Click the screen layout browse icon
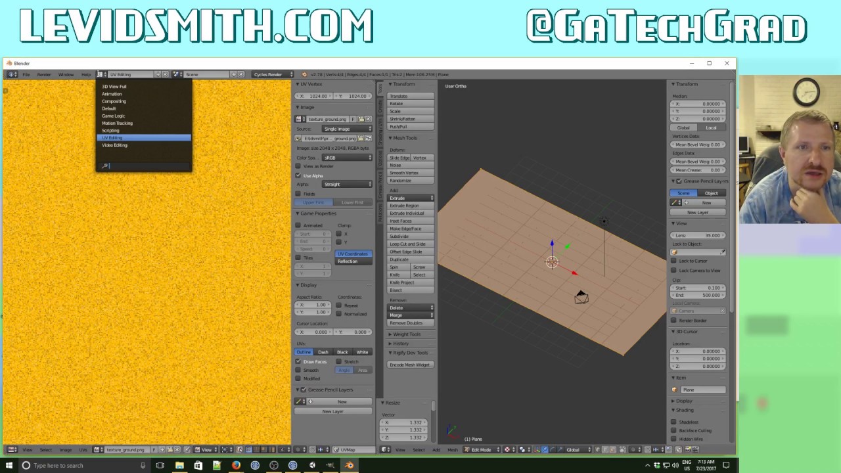The height and width of the screenshot is (473, 841). 101,74
